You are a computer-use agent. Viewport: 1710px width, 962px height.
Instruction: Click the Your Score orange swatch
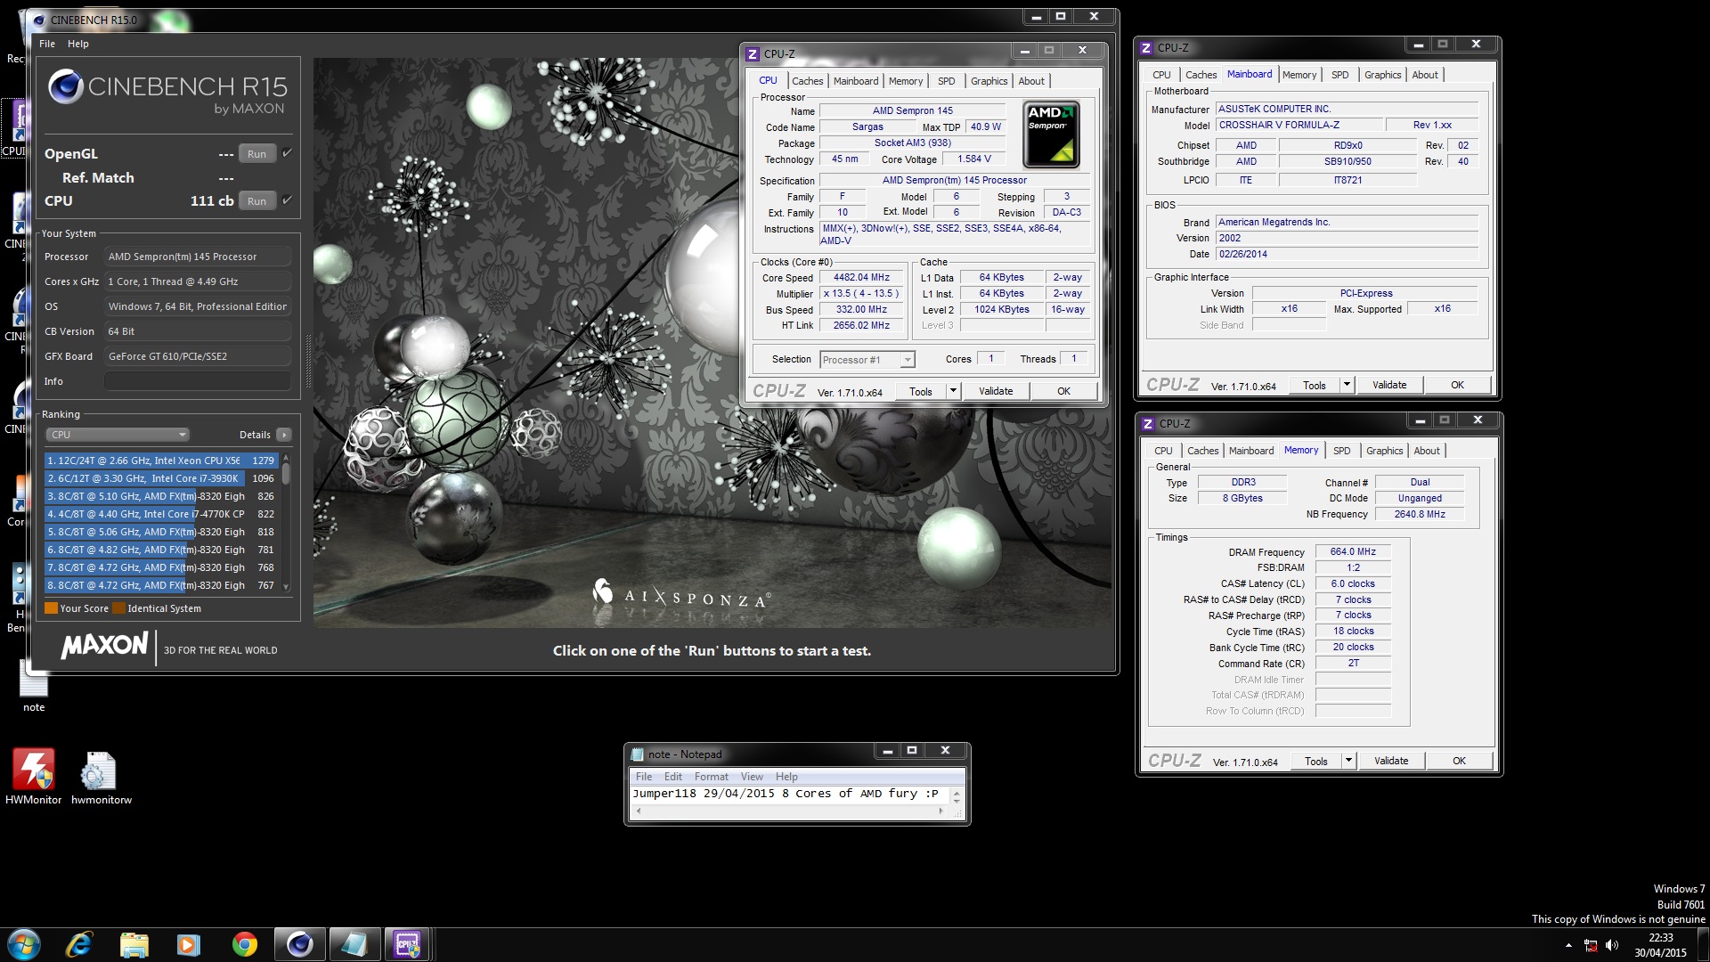[x=51, y=608]
